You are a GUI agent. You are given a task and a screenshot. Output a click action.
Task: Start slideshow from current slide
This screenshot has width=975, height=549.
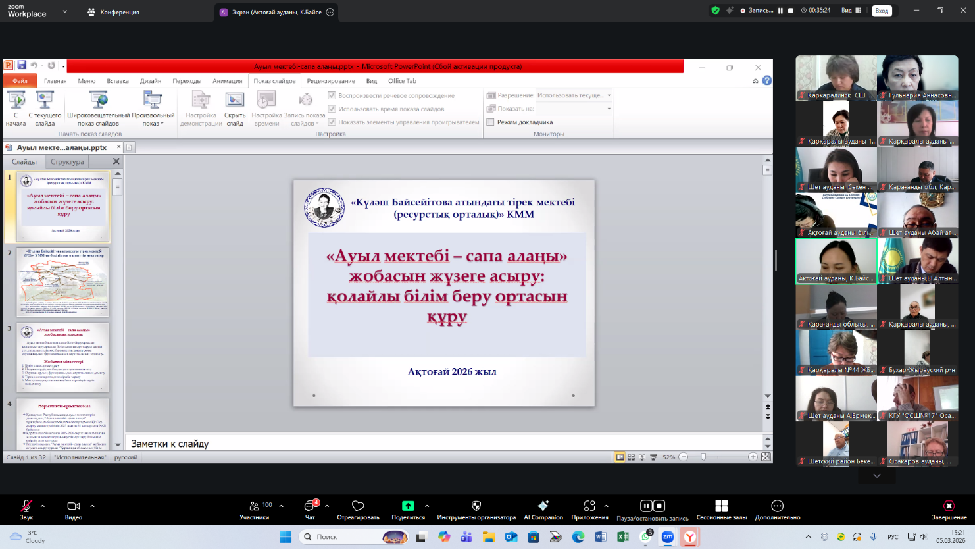pos(44,109)
